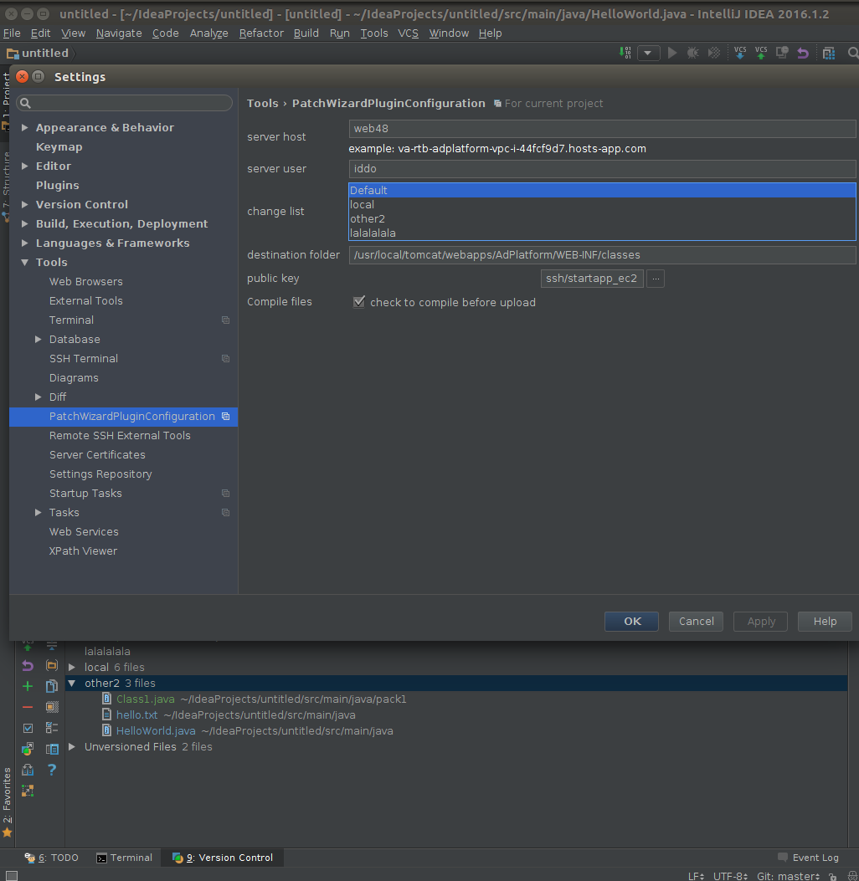Expand Appearance & Behavior settings
Screen dimensions: 859x881
(25, 127)
